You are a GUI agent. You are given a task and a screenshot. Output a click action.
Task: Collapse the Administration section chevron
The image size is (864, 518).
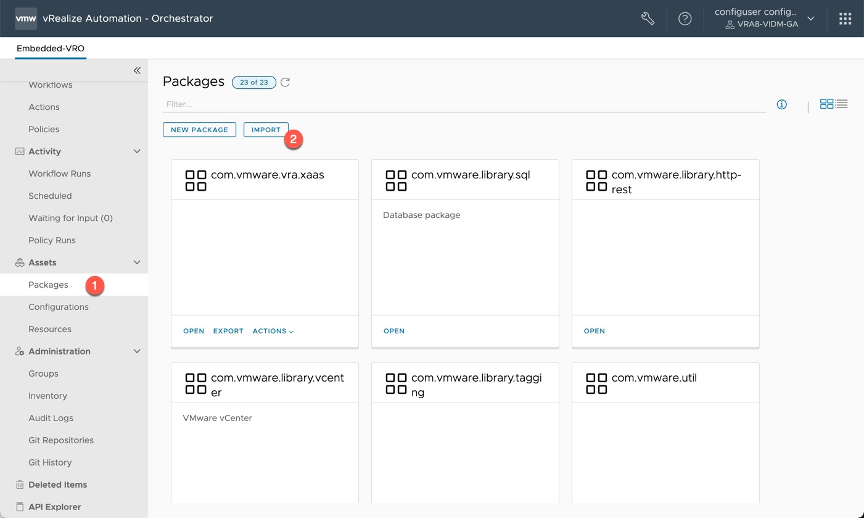(137, 351)
